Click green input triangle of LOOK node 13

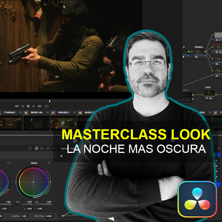point(203,95)
